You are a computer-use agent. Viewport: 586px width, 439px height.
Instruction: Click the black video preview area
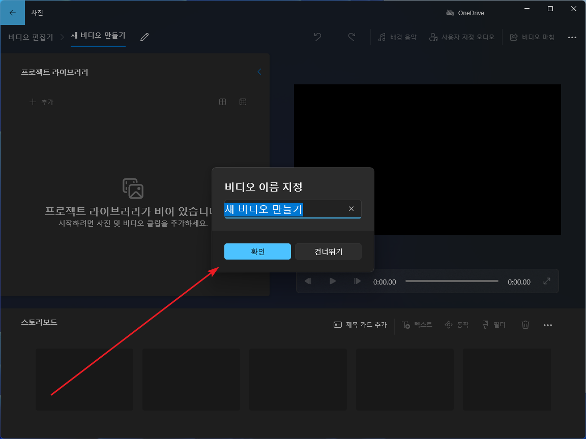pos(427,160)
